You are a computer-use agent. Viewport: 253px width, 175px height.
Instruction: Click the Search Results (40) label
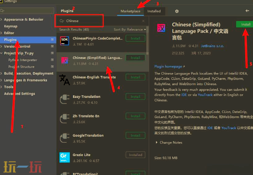click(74, 30)
